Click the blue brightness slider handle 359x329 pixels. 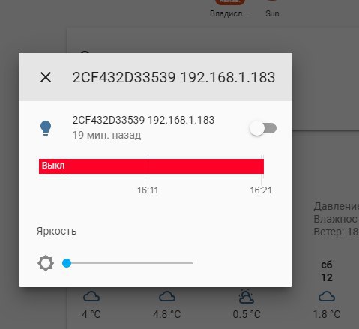pyautogui.click(x=67, y=263)
